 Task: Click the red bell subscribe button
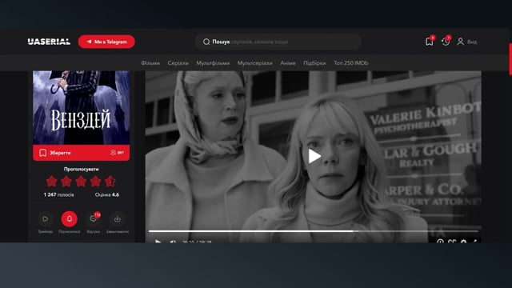(70, 218)
